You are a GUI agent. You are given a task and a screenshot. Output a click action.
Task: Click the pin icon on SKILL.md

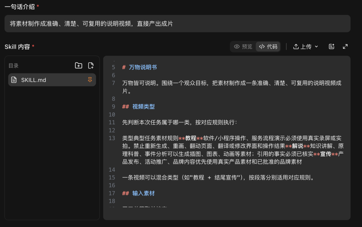[90, 80]
